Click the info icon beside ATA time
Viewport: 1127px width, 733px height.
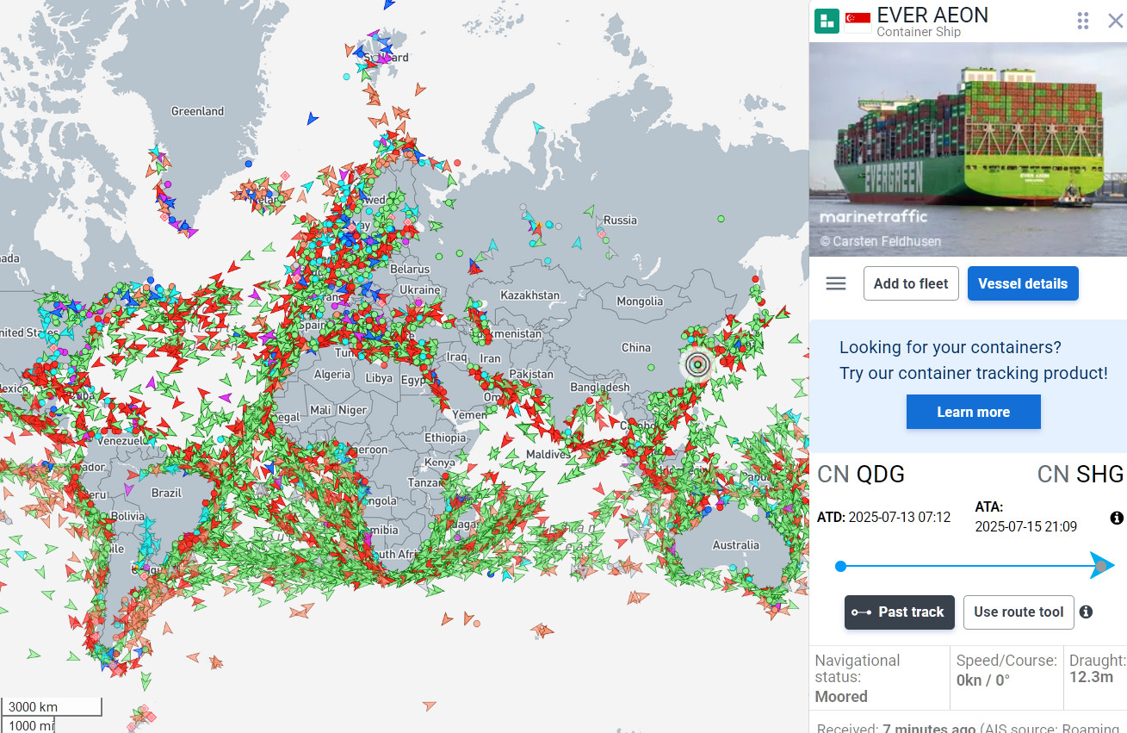[x=1117, y=518]
